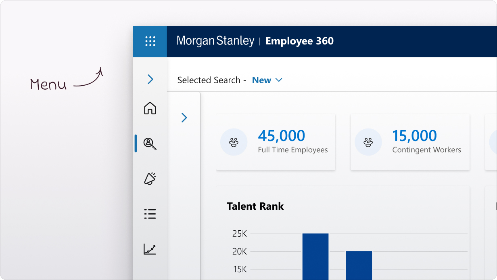Open the announcements megaphone icon
Image resolution: width=497 pixels, height=280 pixels.
coord(150,179)
